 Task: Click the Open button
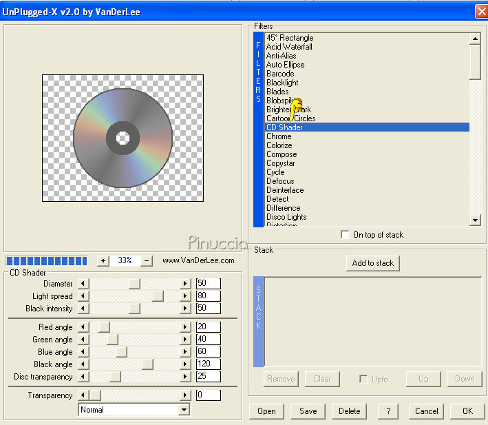pyautogui.click(x=266, y=411)
